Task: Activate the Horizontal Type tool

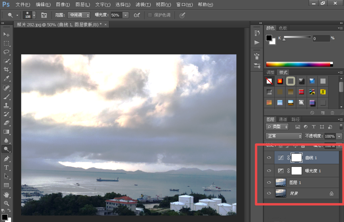Action: pos(7,167)
